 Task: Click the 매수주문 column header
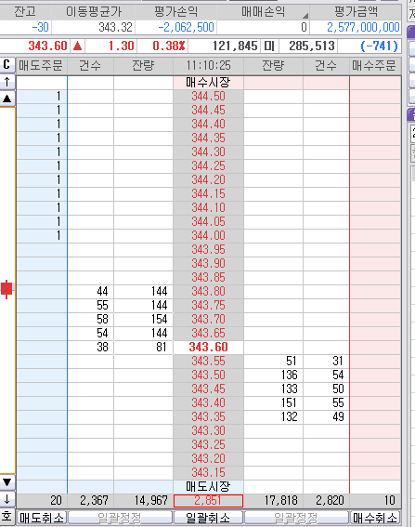(x=375, y=65)
